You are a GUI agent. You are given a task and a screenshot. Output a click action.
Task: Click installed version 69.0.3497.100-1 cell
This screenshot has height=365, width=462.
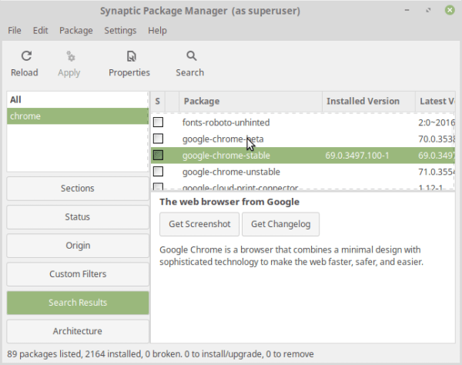tap(357, 156)
